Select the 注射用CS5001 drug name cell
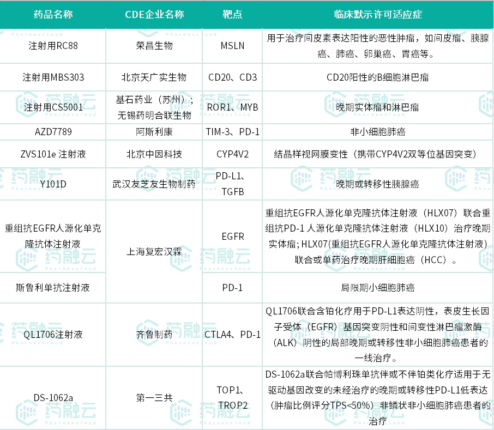 pos(53,107)
